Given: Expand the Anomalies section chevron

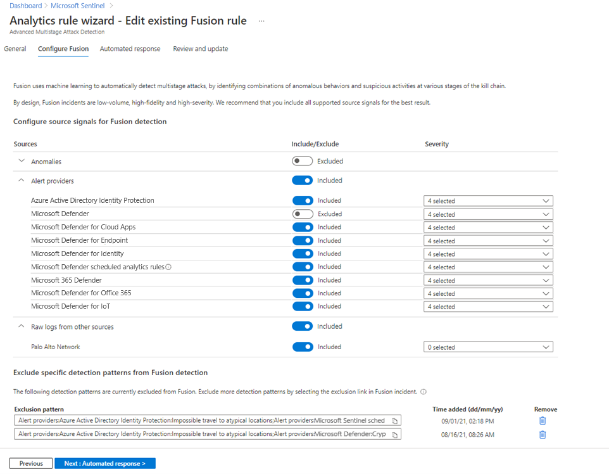Looking at the screenshot, I should click(x=22, y=161).
